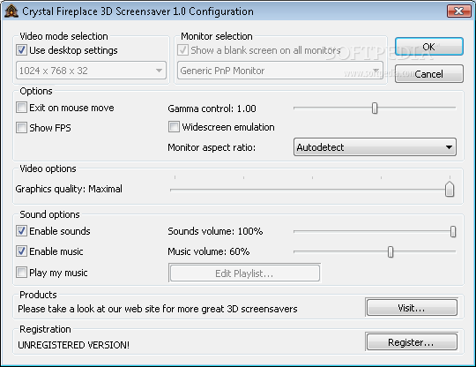Click the Cancel button

(429, 74)
